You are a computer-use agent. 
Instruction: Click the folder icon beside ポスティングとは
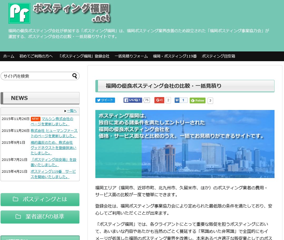[x=15, y=199]
